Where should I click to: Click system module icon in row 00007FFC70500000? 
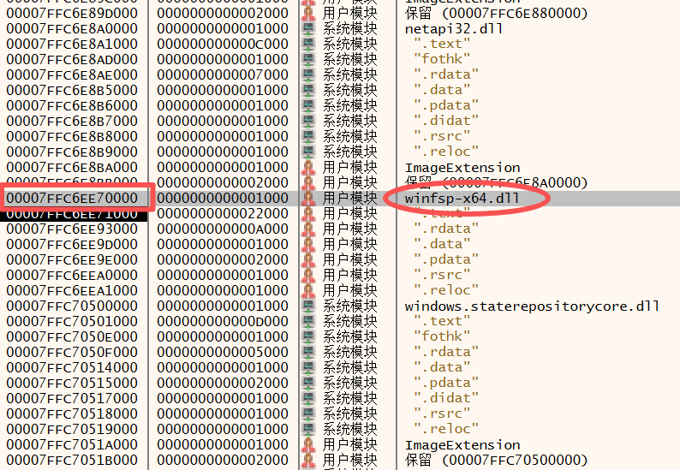tap(308, 306)
